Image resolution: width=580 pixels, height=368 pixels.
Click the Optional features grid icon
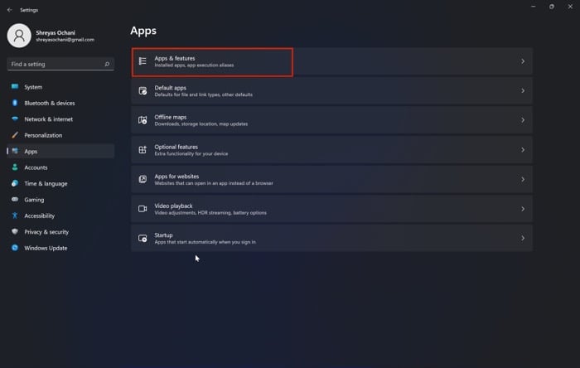[x=143, y=149]
